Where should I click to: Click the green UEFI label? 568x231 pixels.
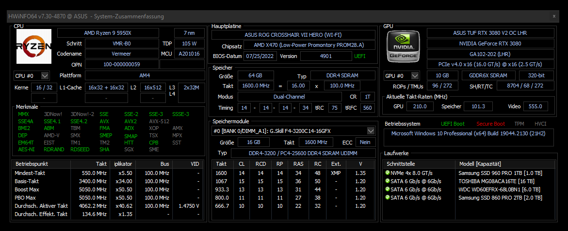pos(359,57)
